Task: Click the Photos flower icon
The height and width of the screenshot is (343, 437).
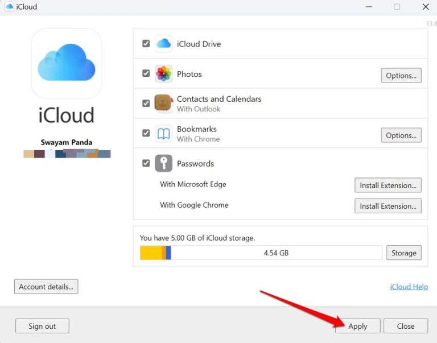Action: 163,74
